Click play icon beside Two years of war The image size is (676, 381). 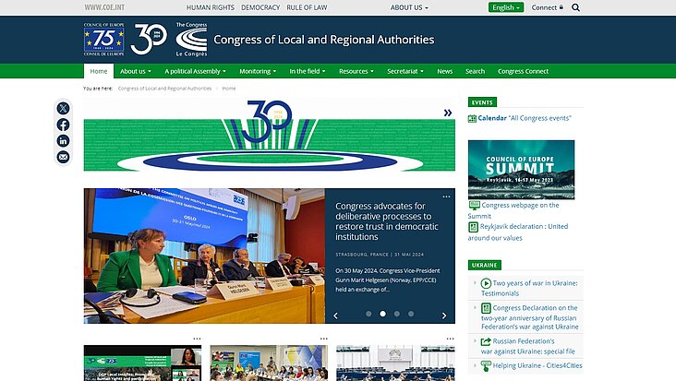(x=486, y=283)
